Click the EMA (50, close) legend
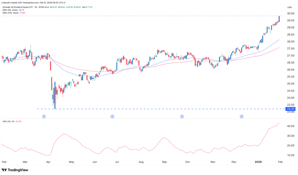Image resolution: width=298 pixels, height=175 pixels. 13,10
